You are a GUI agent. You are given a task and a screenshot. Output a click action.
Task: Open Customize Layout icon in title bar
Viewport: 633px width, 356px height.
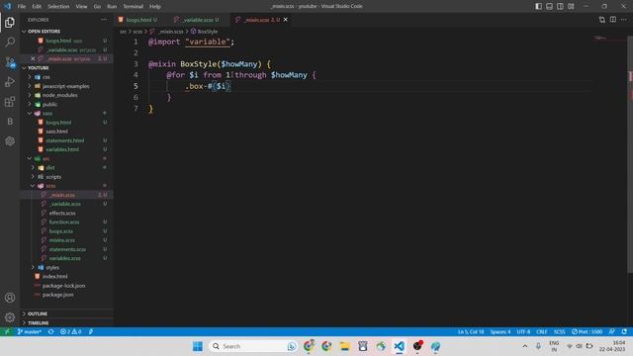(x=571, y=6)
